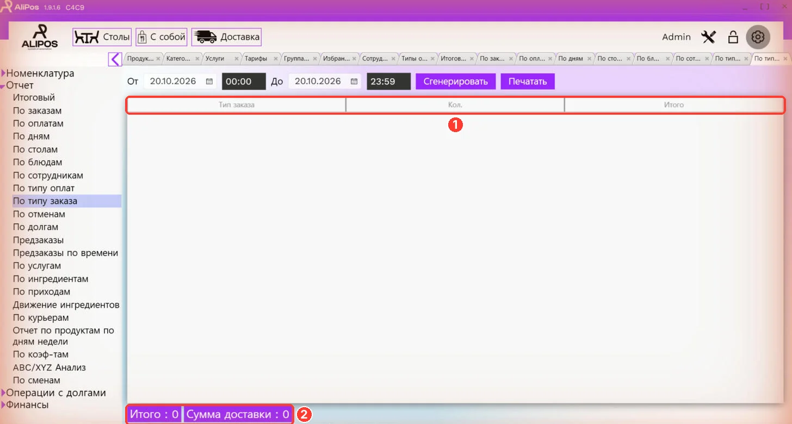This screenshot has width=792, height=424.
Task: Close the Итогов... tab with its x
Action: (472, 59)
